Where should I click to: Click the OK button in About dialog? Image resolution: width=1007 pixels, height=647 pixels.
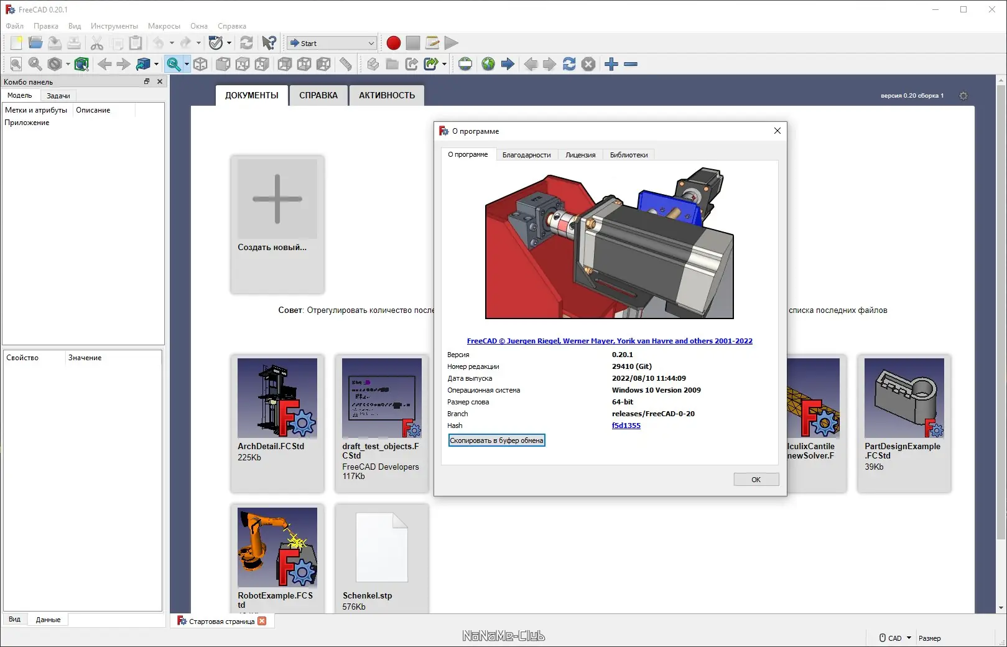click(756, 480)
